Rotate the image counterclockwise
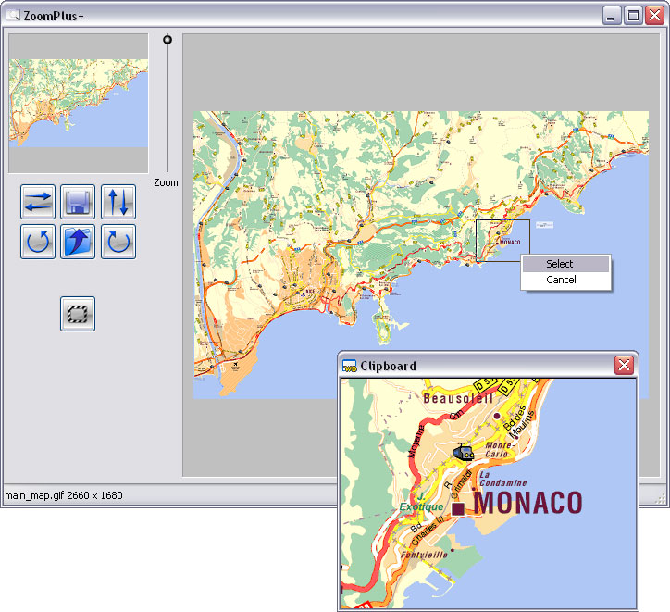This screenshot has width=670, height=612. pyautogui.click(x=38, y=242)
